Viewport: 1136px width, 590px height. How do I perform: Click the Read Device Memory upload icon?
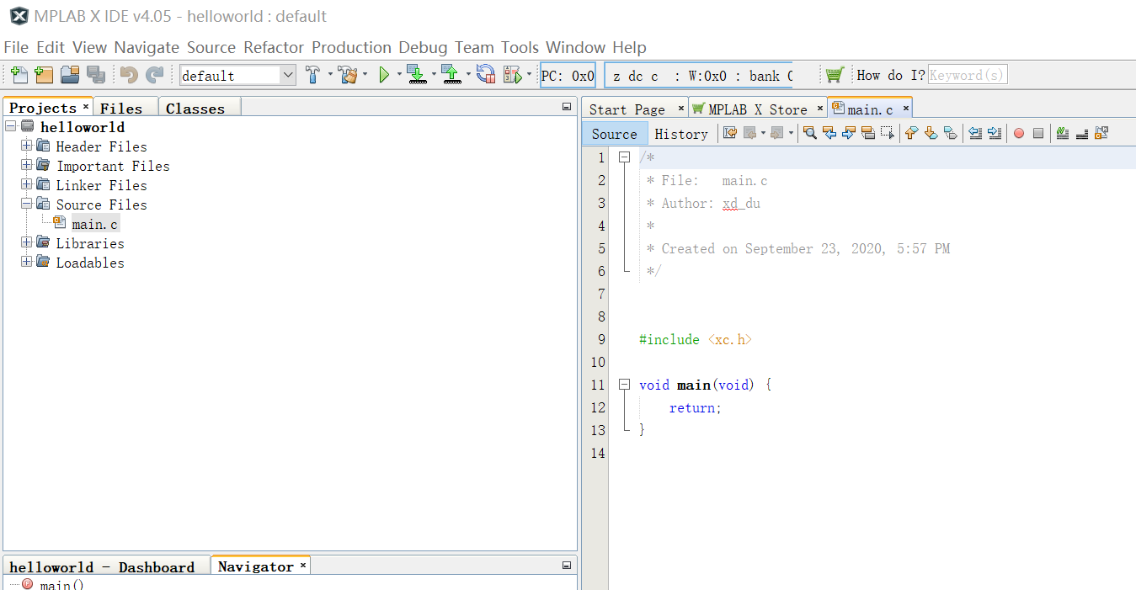451,75
